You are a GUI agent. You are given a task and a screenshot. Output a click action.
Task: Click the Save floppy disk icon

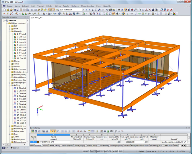[18, 10]
